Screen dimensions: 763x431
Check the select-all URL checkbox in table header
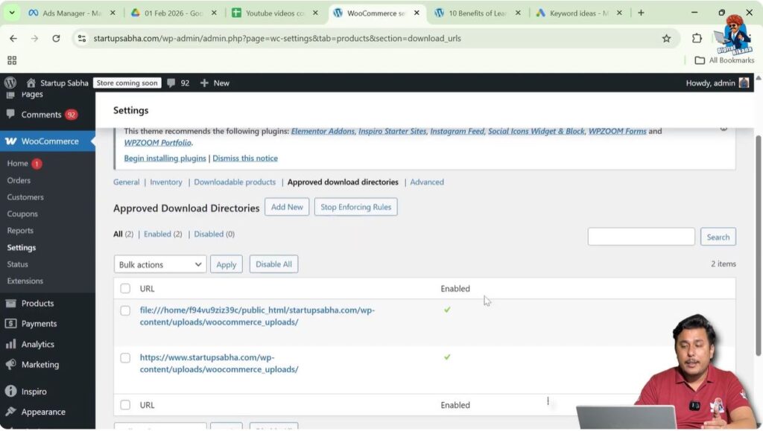pos(125,288)
